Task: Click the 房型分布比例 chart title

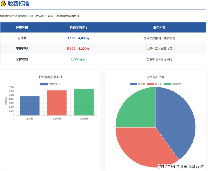Action: (155, 77)
